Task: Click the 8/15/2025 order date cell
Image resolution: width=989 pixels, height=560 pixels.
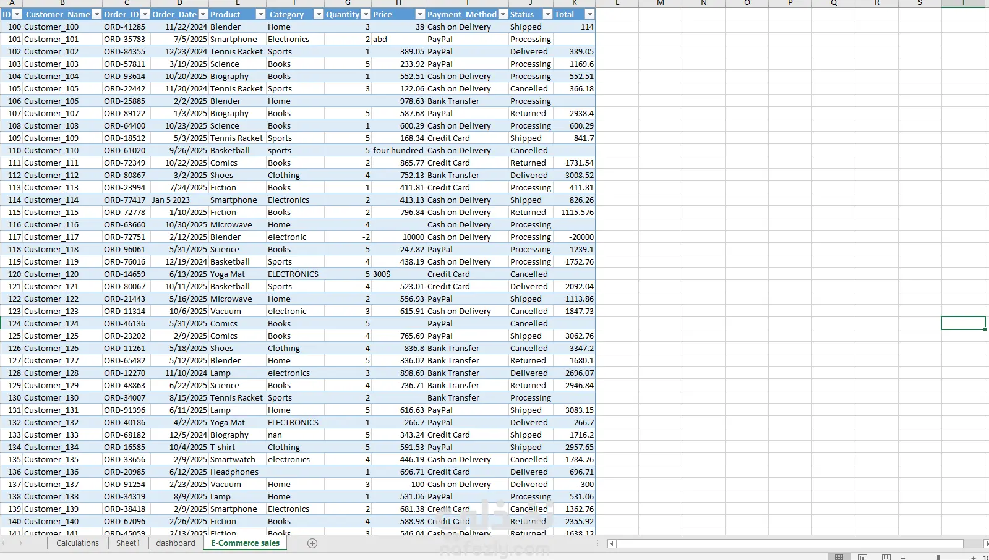Action: click(x=179, y=397)
